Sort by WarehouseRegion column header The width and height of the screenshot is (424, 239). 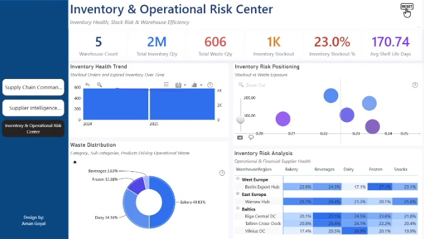(254, 169)
